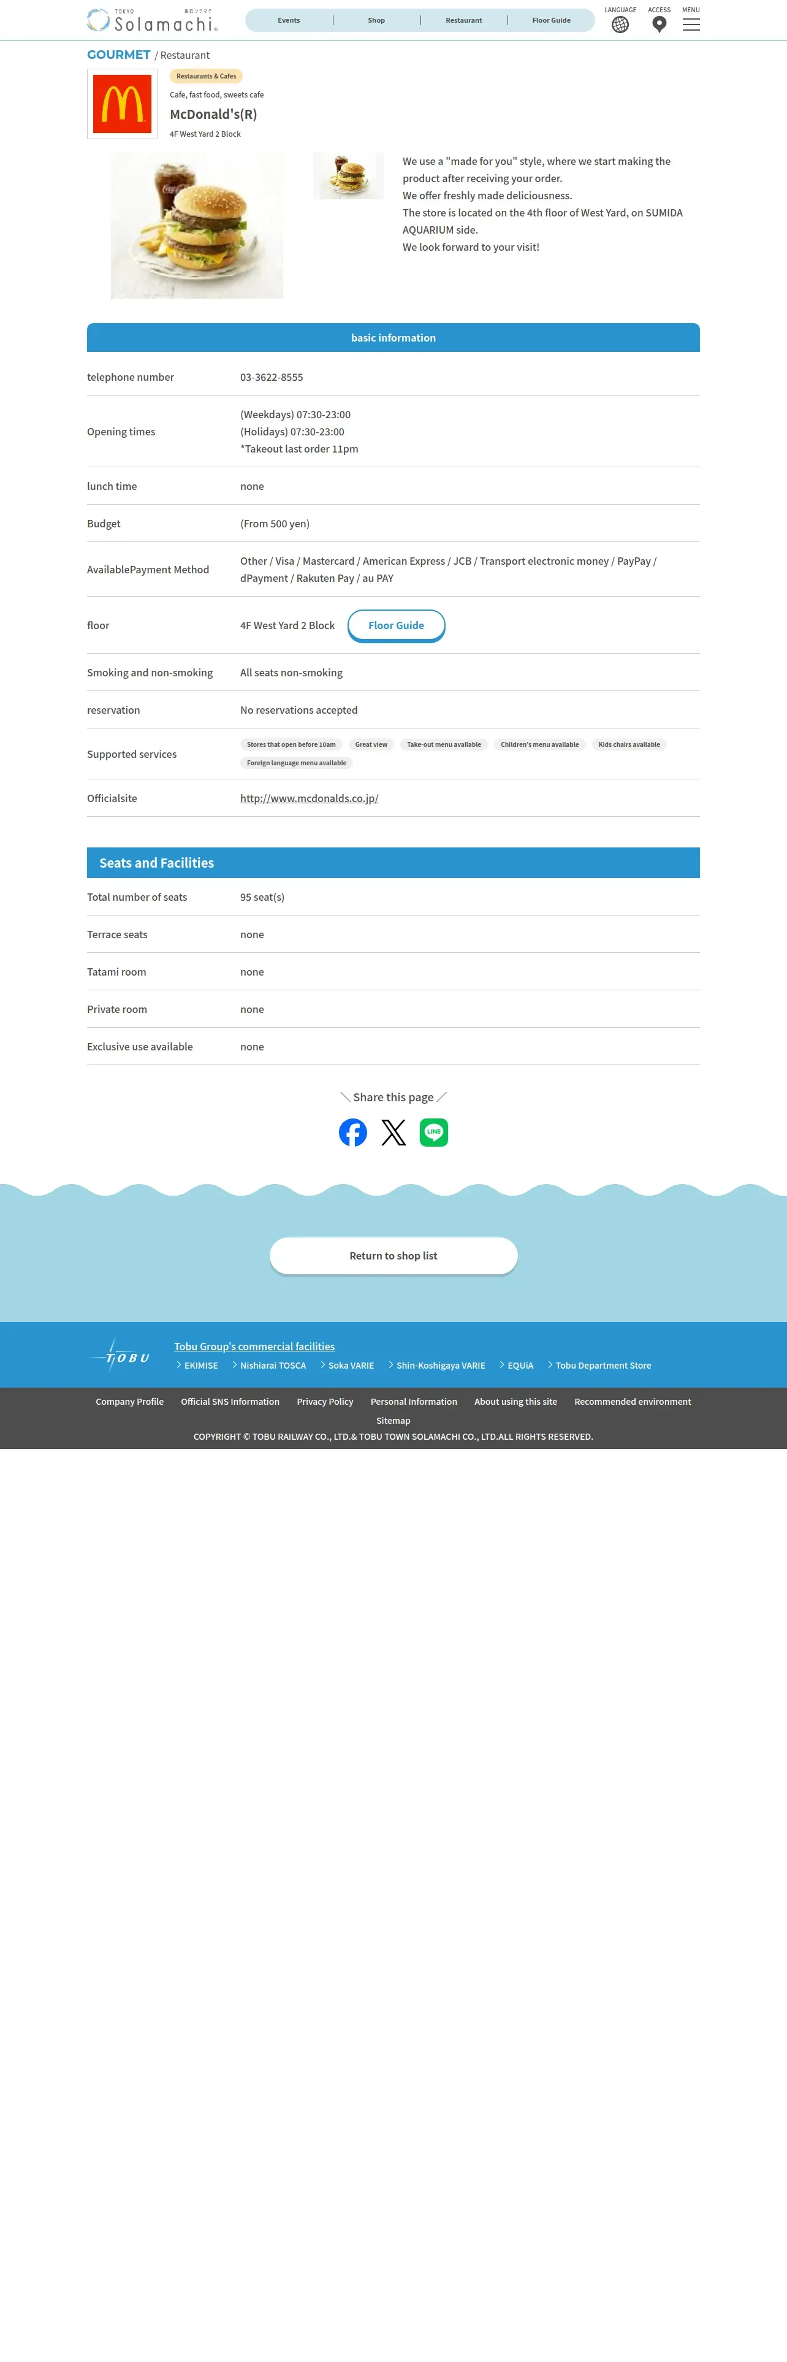This screenshot has height=2362, width=787.
Task: Click Children's menu available tag
Action: click(x=539, y=744)
